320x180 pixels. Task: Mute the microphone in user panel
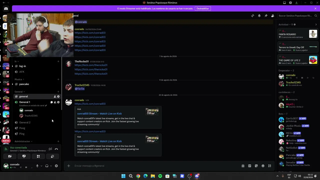tap(37, 166)
